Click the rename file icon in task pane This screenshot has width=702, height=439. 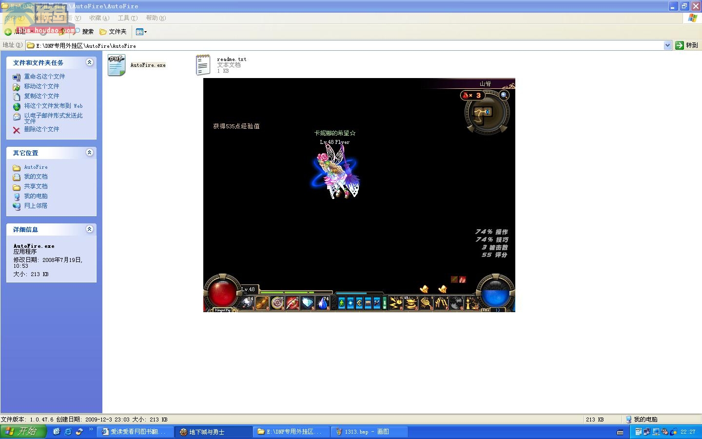click(x=17, y=77)
